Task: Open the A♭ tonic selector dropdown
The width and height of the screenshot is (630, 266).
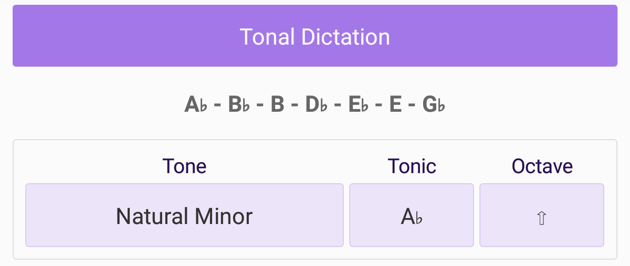Action: 412,215
